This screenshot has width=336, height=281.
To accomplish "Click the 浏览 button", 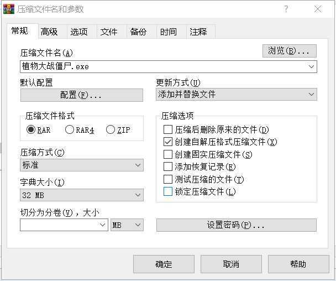I will (x=289, y=51).
